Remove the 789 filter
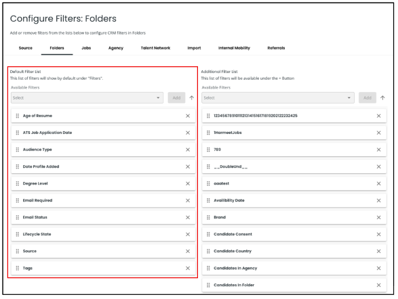Screen dimensions: 398x299 point(379,150)
